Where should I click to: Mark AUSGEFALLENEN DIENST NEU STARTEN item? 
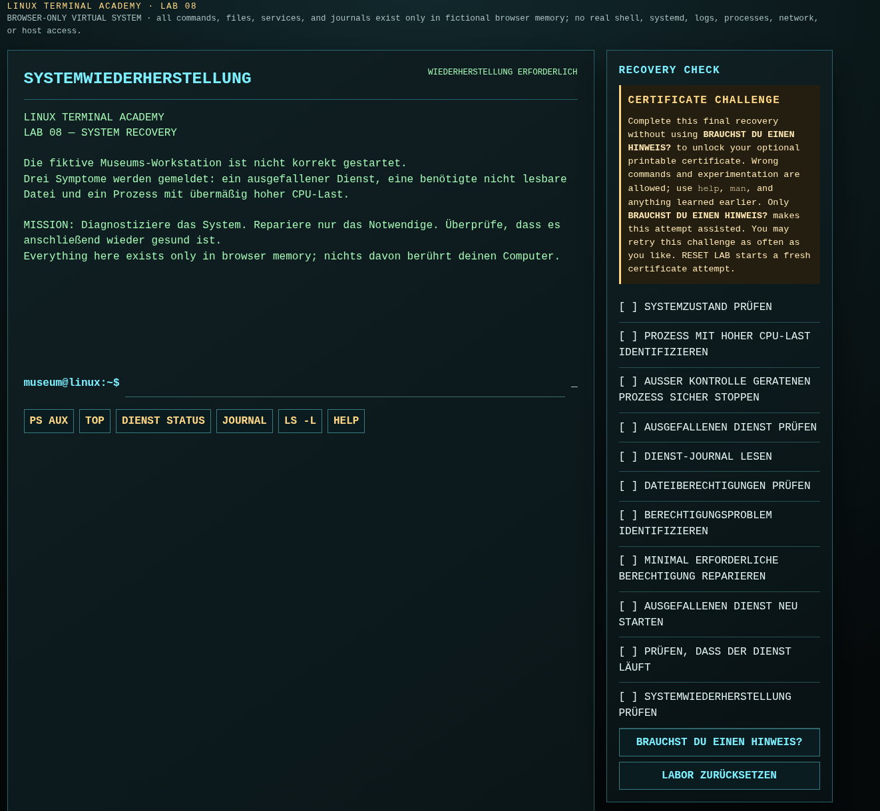[x=719, y=615]
